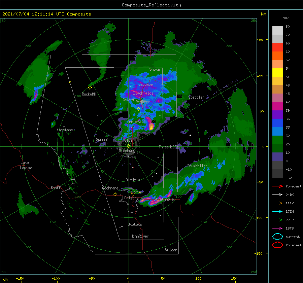Image resolution: width=303 pixels, height=283 pixels.
Task: Click the Drumheller label
Action: coord(197,166)
